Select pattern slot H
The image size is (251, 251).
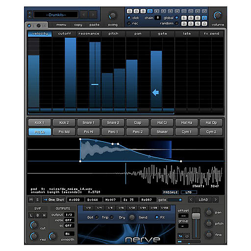pos(177,11)
